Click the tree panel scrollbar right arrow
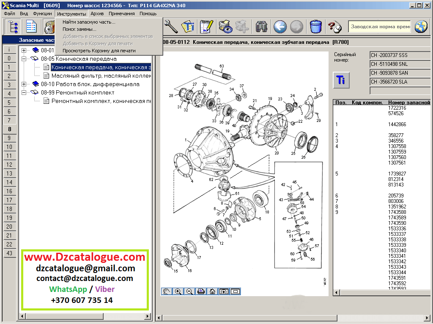 tap(148, 316)
